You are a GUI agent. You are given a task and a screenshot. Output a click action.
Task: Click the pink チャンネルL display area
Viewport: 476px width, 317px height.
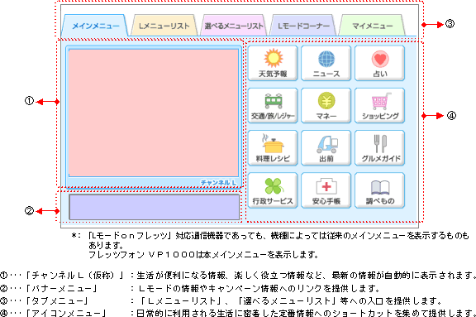point(154,113)
